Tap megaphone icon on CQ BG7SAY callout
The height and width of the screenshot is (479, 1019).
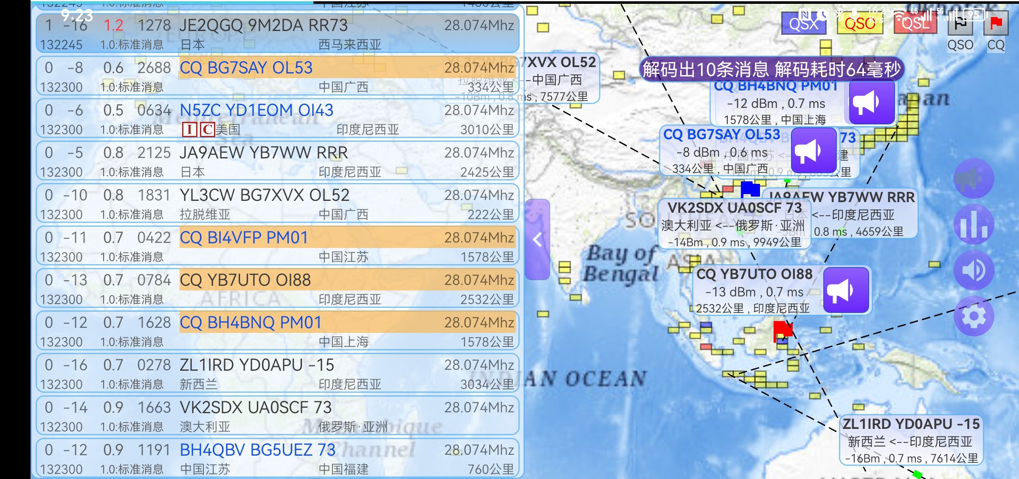813,151
